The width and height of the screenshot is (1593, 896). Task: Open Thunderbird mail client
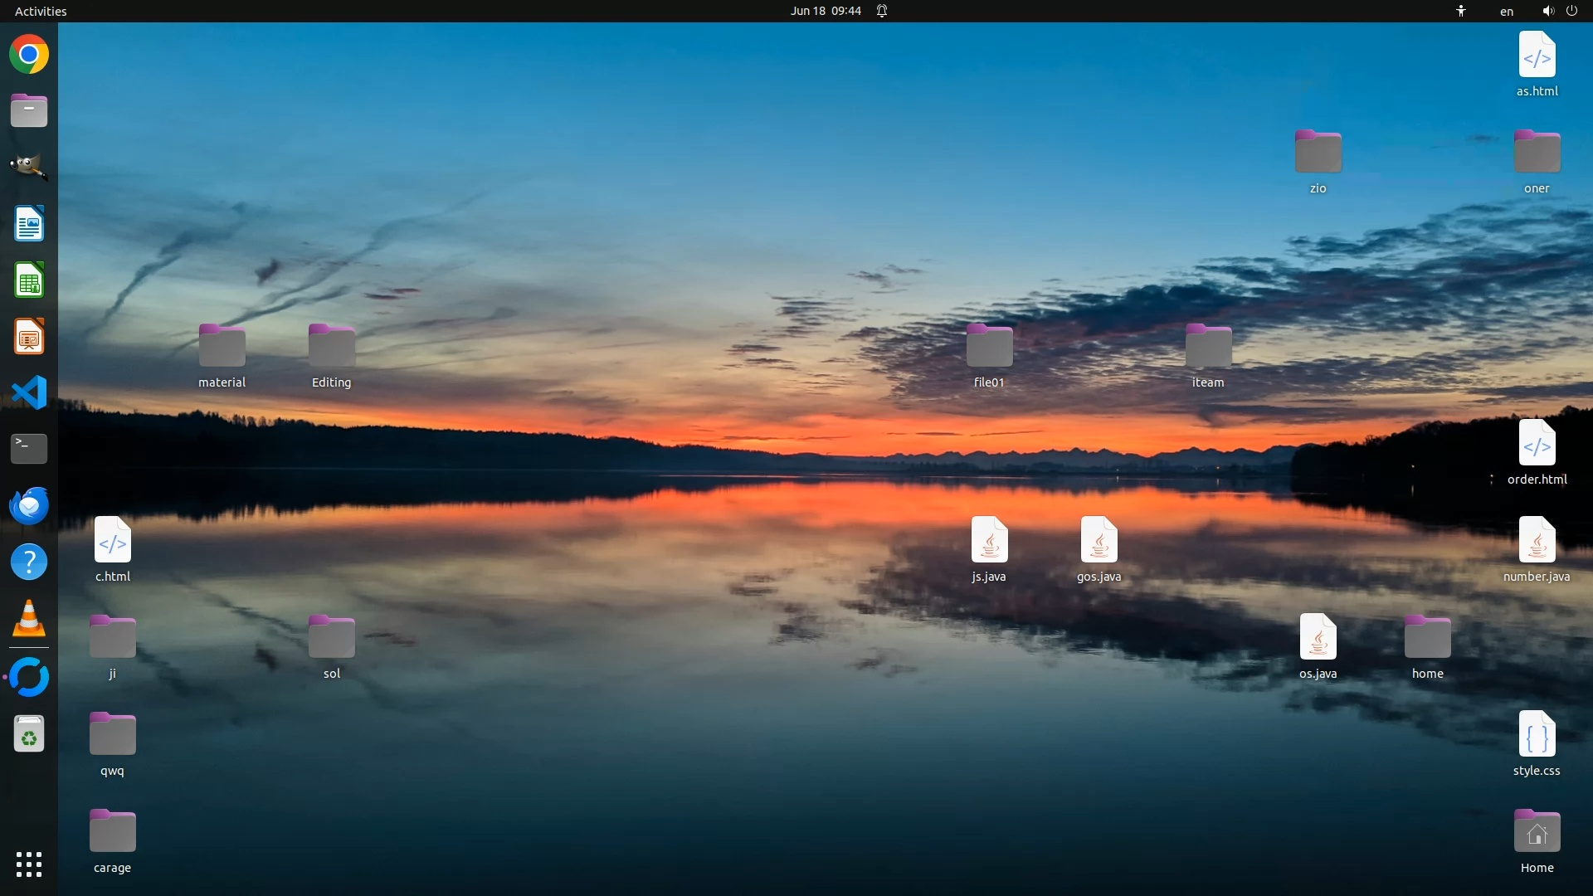[x=29, y=505]
